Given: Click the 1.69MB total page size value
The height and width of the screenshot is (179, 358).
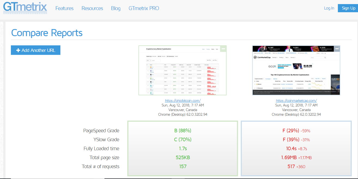Looking at the screenshot, I should click(289, 158).
